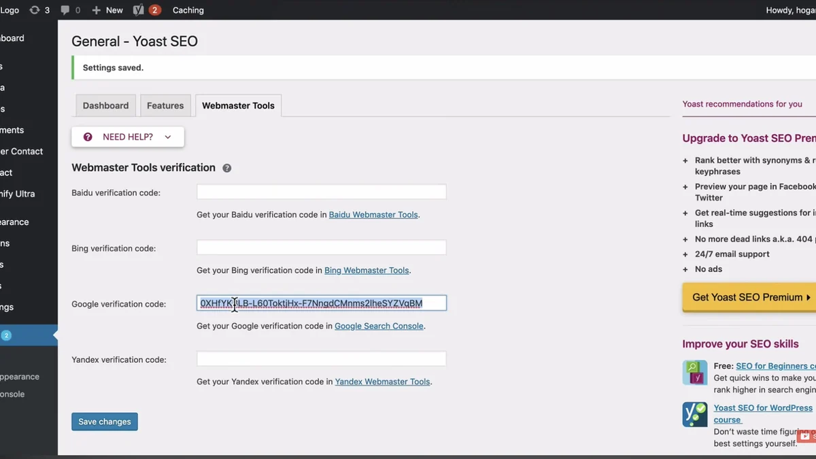Image resolution: width=816 pixels, height=459 pixels.
Task: Open the Baidu Webmaster Tools link
Action: 373,214
